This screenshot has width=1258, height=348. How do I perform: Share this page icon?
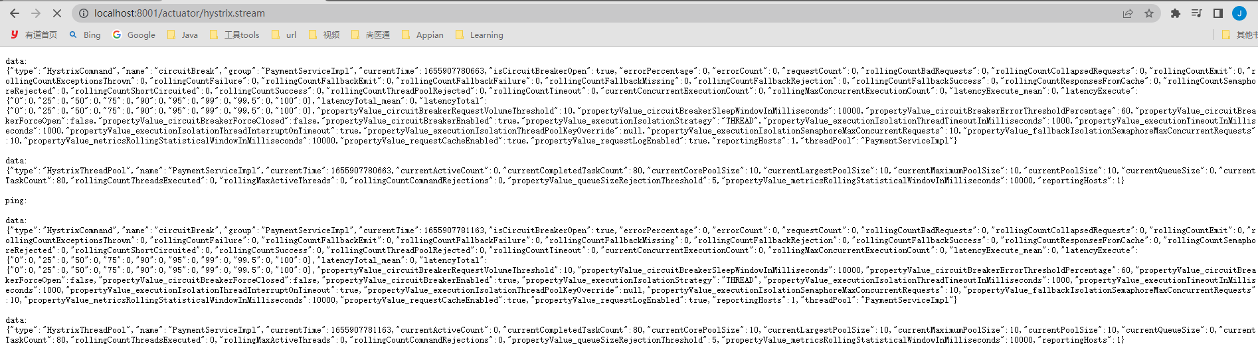coord(1128,13)
